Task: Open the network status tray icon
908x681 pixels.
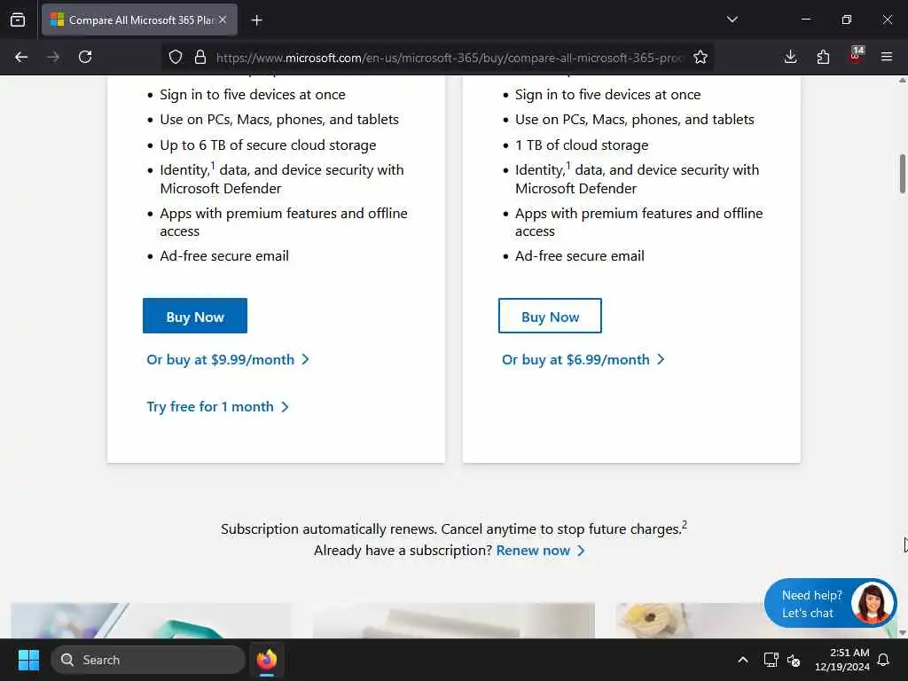Action: (x=771, y=660)
